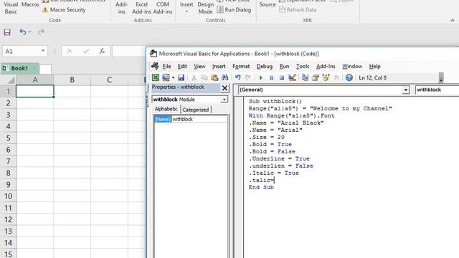The height and width of the screenshot is (258, 459).
Task: Open Project Explorer icon in VBA toolbar
Action: (x=305, y=77)
